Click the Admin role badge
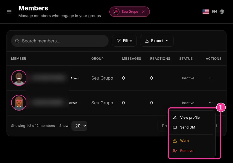Image resolution: width=233 pixels, height=163 pixels. tap(75, 78)
